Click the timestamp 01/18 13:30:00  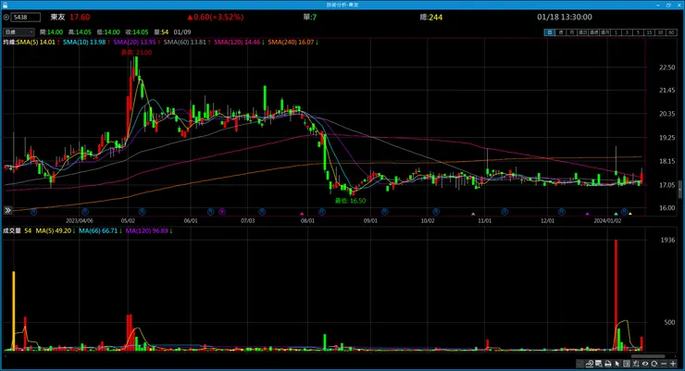pos(565,17)
